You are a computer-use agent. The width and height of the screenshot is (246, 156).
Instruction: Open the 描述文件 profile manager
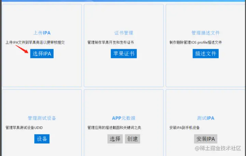tap(206, 54)
